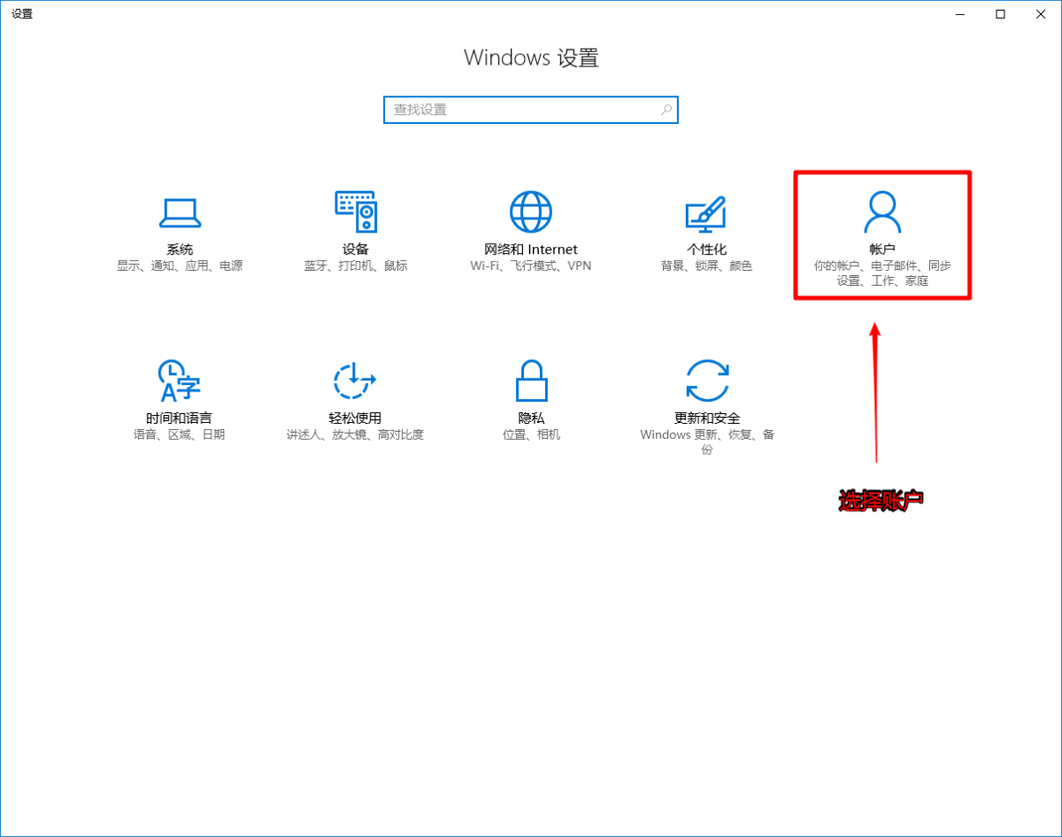1062x837 pixels.
Task: Minimize the 设置 window
Action: click(x=960, y=13)
